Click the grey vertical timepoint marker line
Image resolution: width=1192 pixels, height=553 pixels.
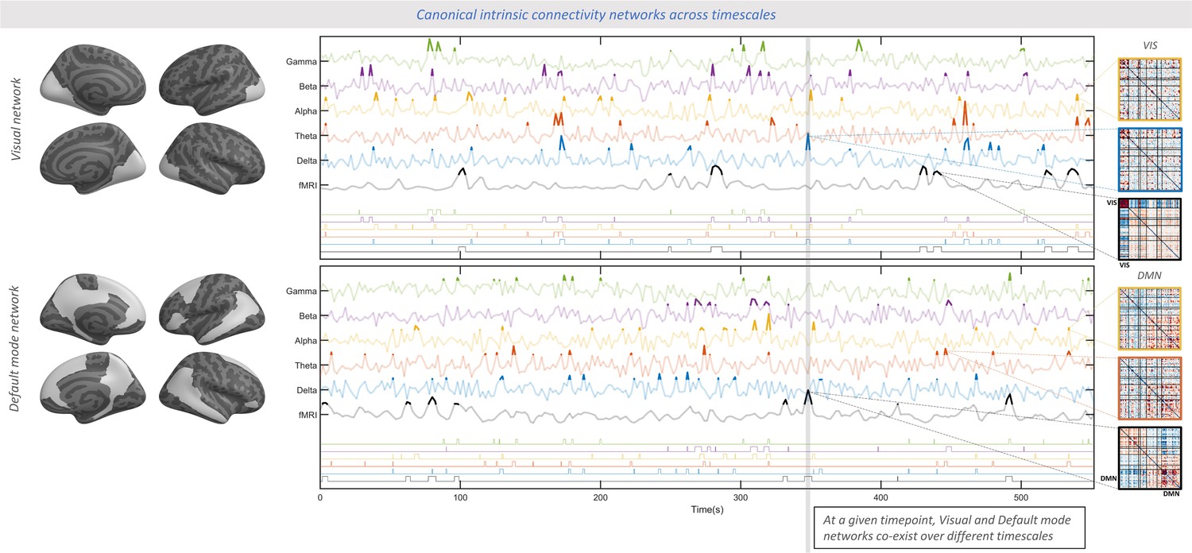808,294
